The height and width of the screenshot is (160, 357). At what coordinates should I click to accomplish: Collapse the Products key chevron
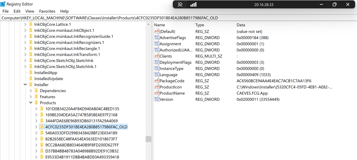point(31,103)
